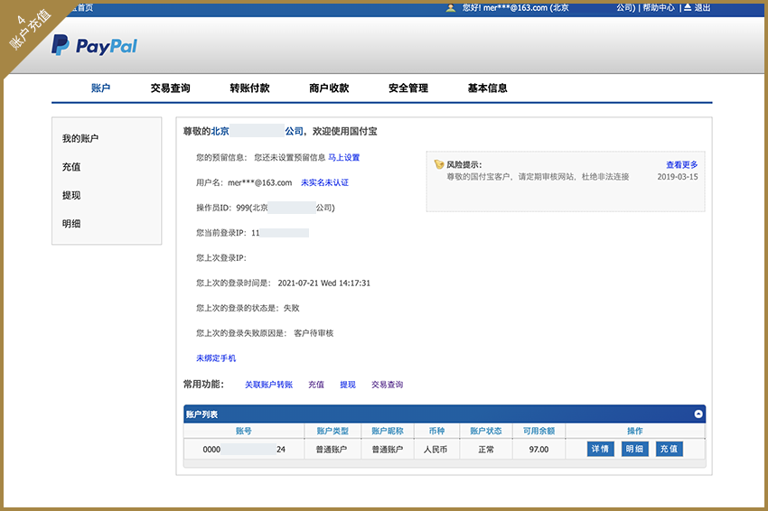Image resolution: width=768 pixels, height=511 pixels.
Task: Select 充值 in the left sidebar
Action: tap(71, 167)
